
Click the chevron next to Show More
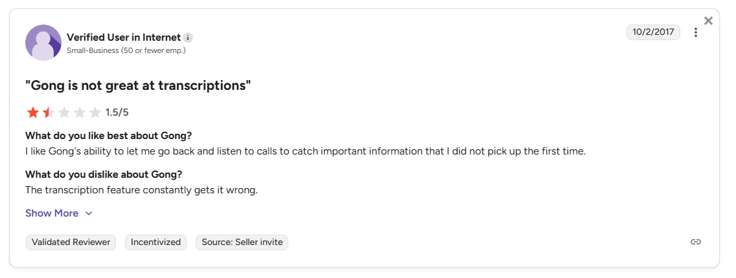pyautogui.click(x=89, y=213)
